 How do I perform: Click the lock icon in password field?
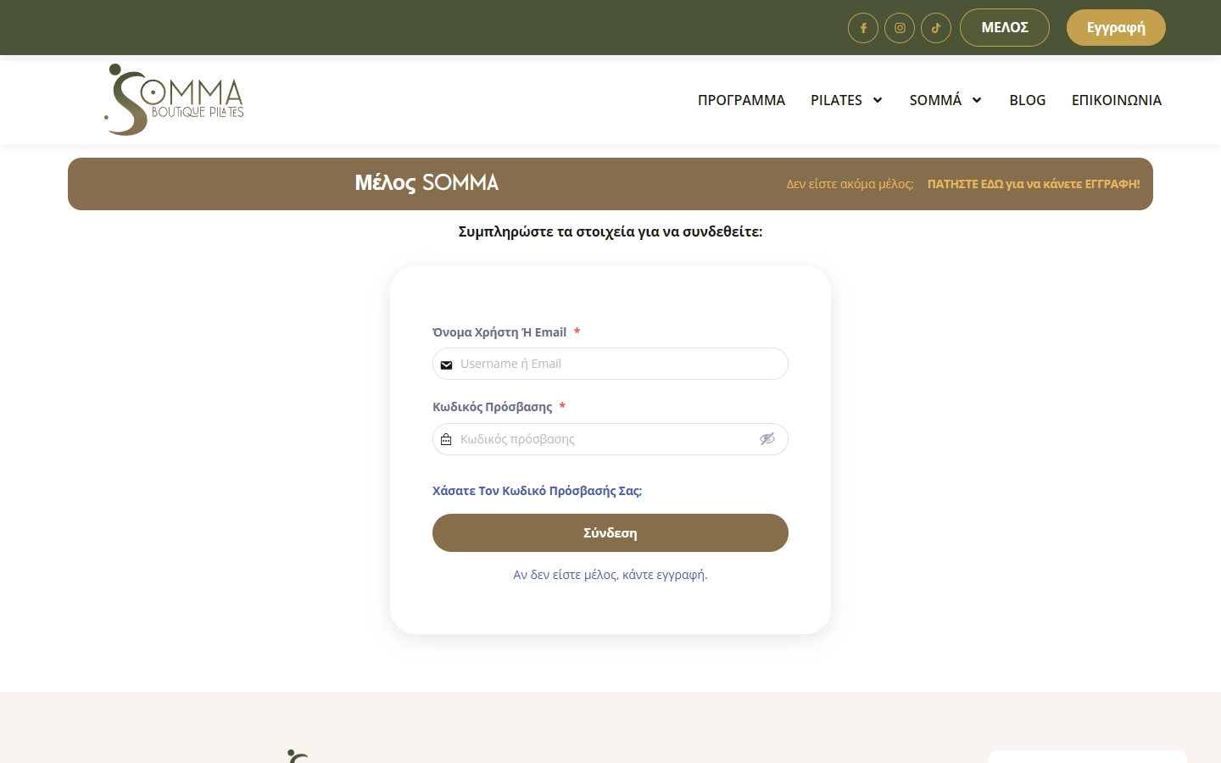coord(446,439)
